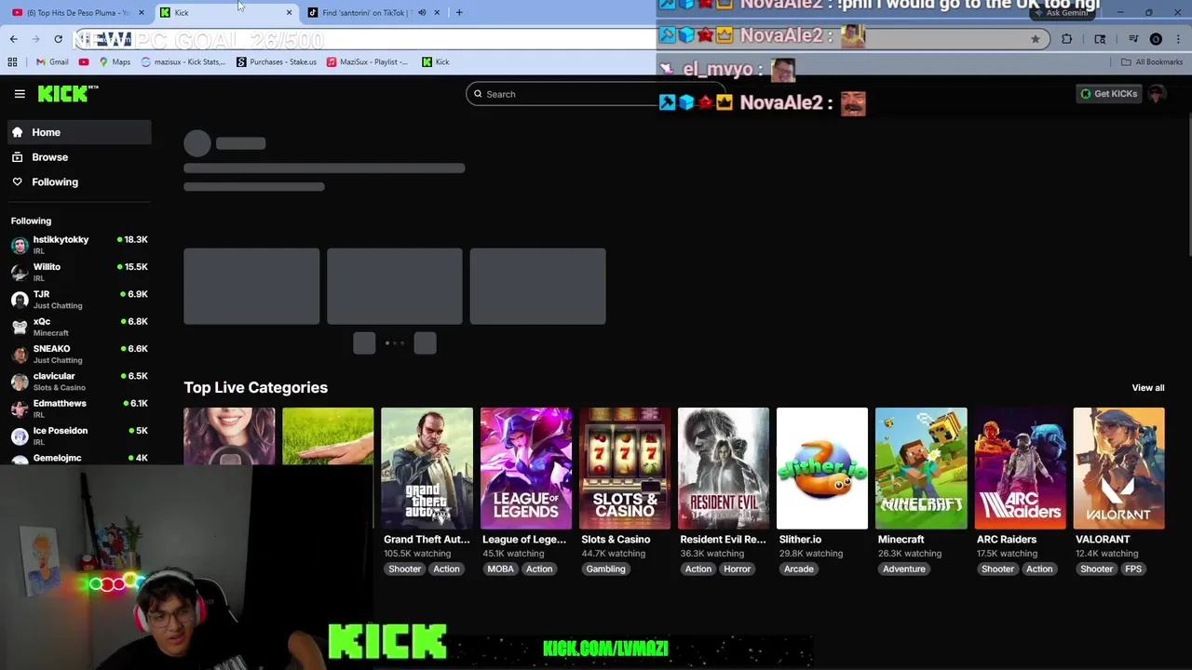Open the Chrome three-dot menu
Image resolution: width=1192 pixels, height=670 pixels.
click(1179, 39)
